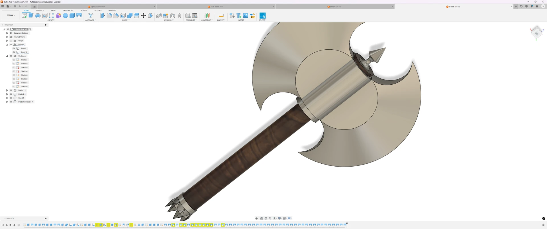
Task: Open the Modify dropdown menu
Action: coord(126,20)
